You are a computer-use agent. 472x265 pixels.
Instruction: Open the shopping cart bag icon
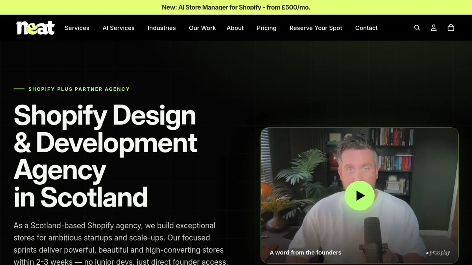point(451,28)
